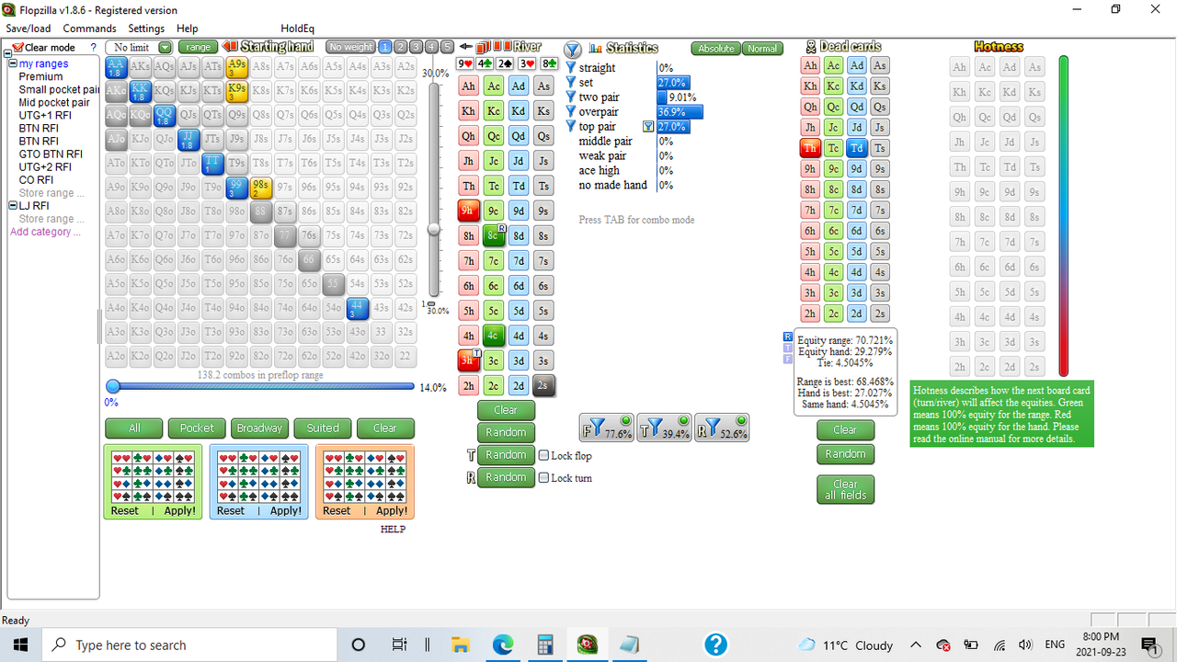The height and width of the screenshot is (662, 1177).
Task: Click the Flopzilla icon in the taskbar
Action: [587, 644]
